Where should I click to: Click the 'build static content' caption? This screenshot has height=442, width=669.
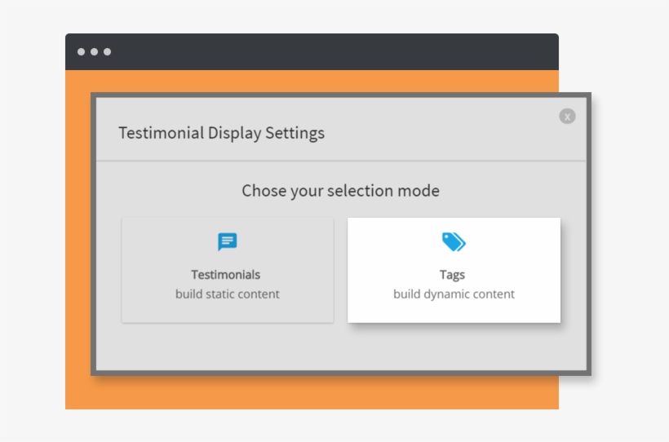[228, 294]
